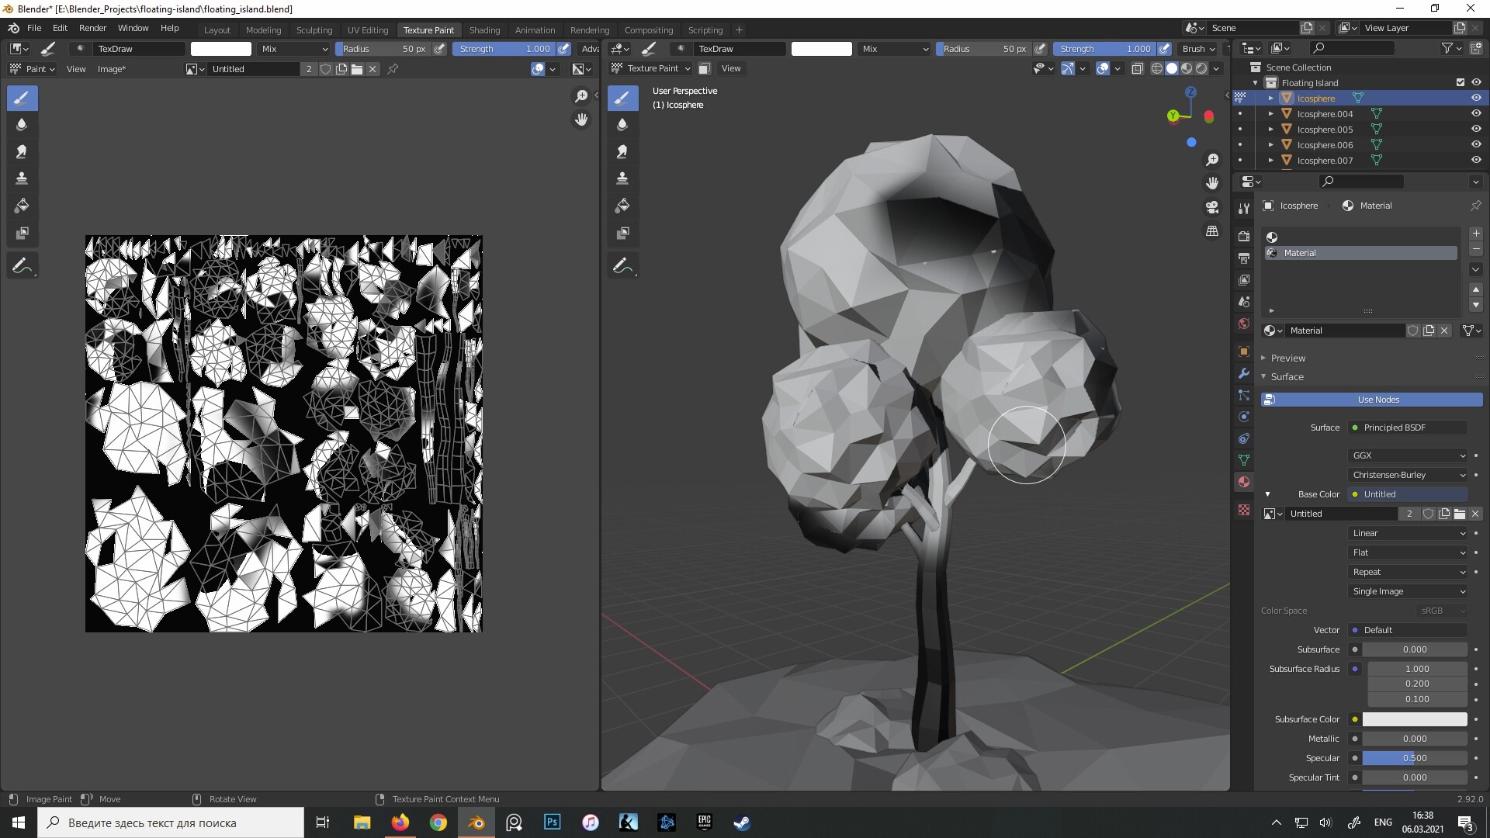
Task: Toggle perspective/orthographic grid icon in 3D viewport
Action: pos(1212,231)
